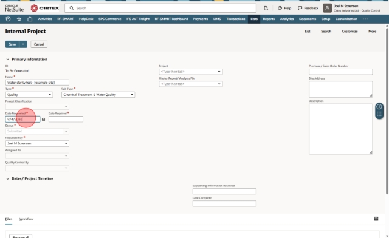The width and height of the screenshot is (389, 238).
Task: Open the Recent Records clock icon
Action: click(8, 19)
